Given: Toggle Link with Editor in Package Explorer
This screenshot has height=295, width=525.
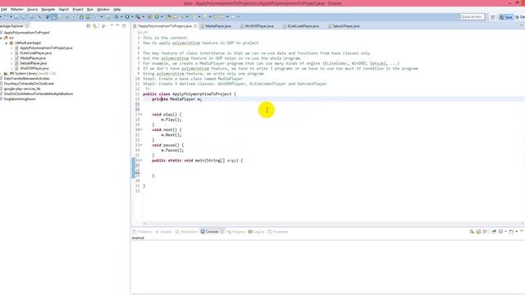Looking at the screenshot, I should (95, 25).
